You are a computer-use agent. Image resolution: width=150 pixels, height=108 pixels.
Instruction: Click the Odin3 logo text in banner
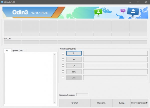[20, 12]
